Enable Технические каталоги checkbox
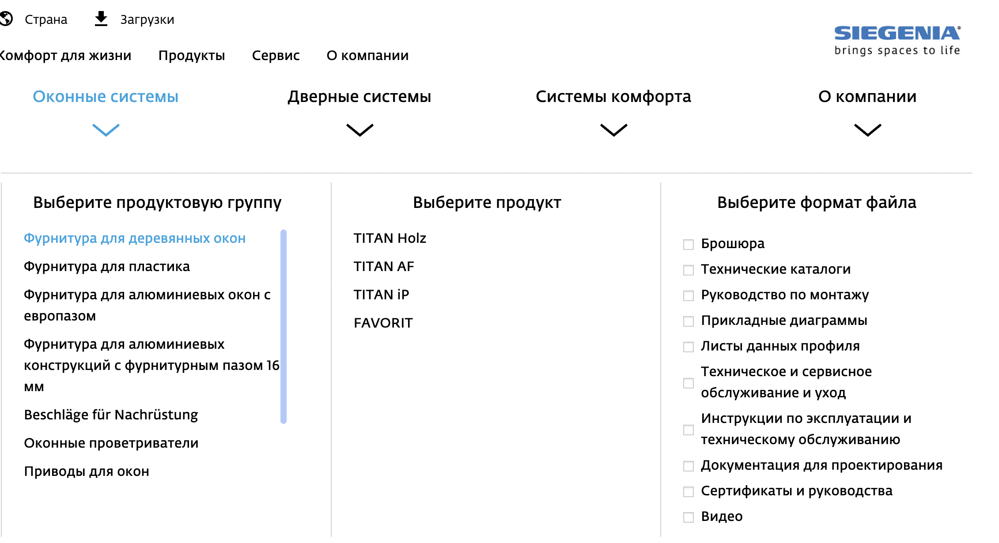The height and width of the screenshot is (543, 999). coord(689,270)
